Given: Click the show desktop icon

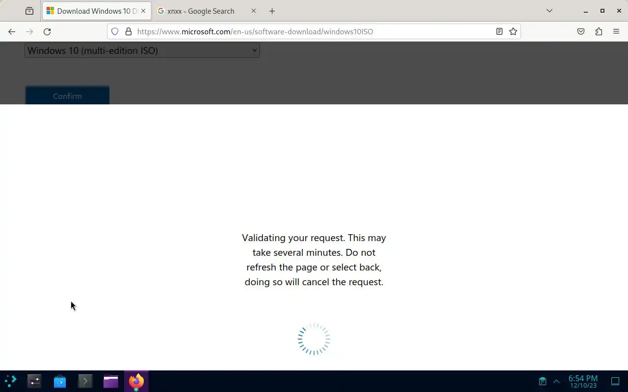Looking at the screenshot, I should 615,381.
